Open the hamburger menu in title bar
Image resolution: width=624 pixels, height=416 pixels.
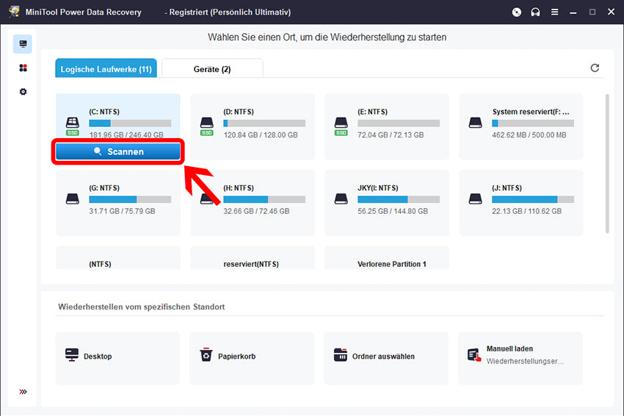(x=555, y=12)
